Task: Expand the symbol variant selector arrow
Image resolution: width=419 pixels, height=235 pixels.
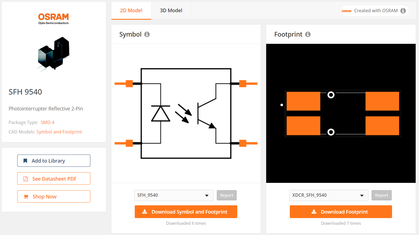Action: pos(207,195)
